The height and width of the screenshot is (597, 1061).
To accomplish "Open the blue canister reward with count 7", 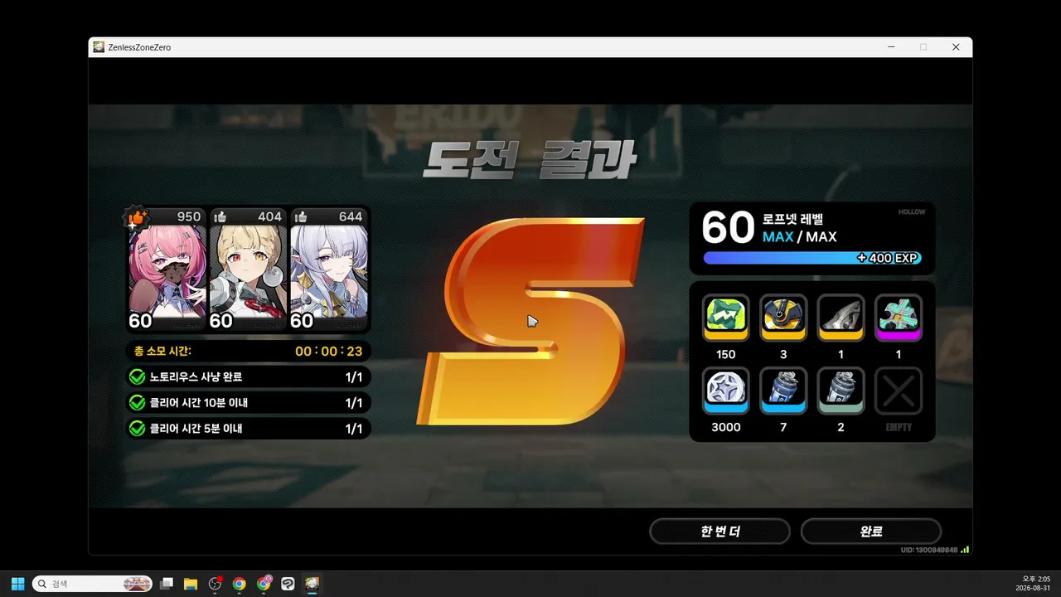I will pos(783,391).
